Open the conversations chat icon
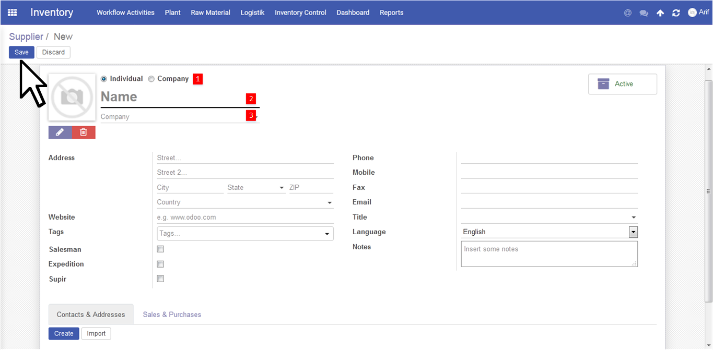The width and height of the screenshot is (713, 350). (644, 13)
